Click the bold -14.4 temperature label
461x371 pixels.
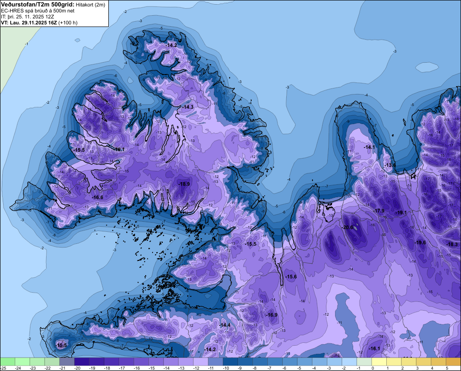[225, 325]
